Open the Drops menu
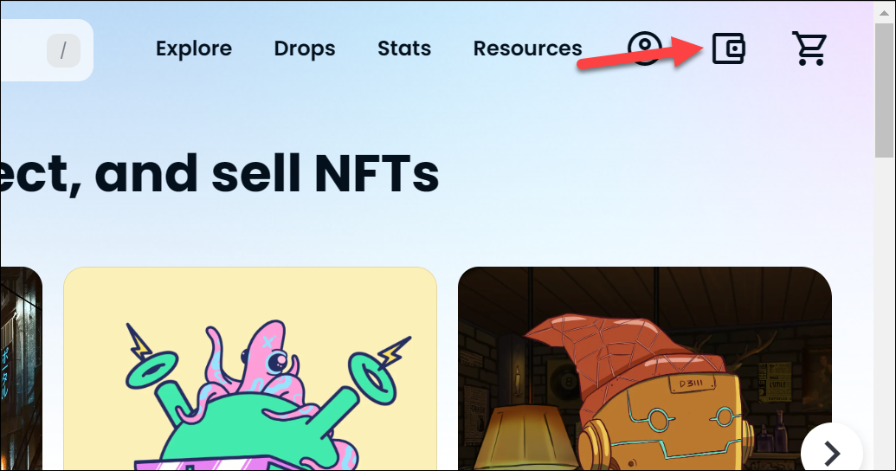The image size is (896, 471). coord(305,48)
